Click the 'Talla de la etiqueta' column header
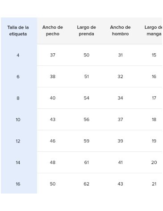 coord(18,30)
